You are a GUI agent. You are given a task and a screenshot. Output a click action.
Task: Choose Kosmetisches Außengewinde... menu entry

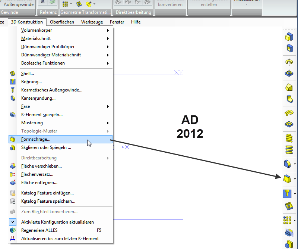point(61,90)
